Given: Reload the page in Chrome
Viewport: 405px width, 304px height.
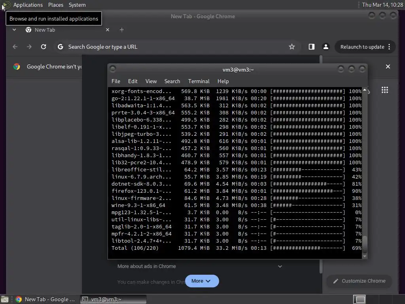Looking at the screenshot, I should tap(44, 47).
